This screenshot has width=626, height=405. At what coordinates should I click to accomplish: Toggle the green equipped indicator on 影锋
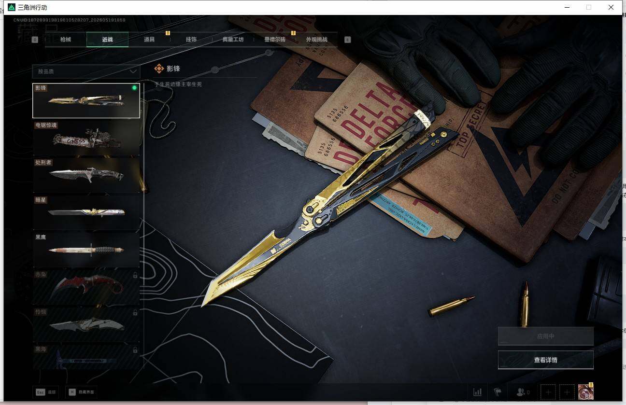134,88
